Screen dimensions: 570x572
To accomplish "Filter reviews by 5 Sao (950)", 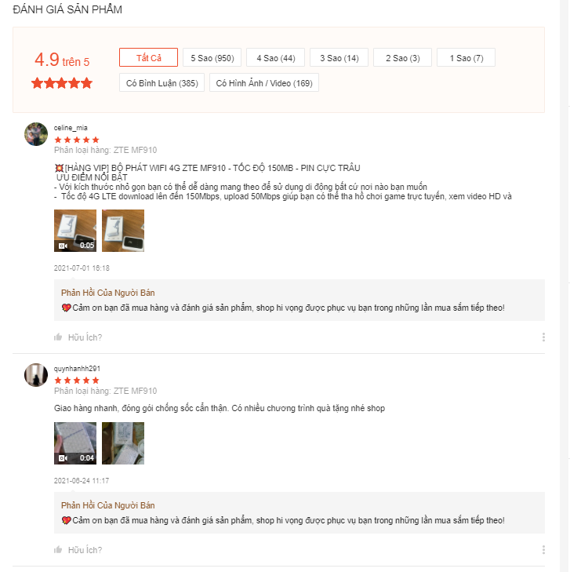I will point(212,58).
